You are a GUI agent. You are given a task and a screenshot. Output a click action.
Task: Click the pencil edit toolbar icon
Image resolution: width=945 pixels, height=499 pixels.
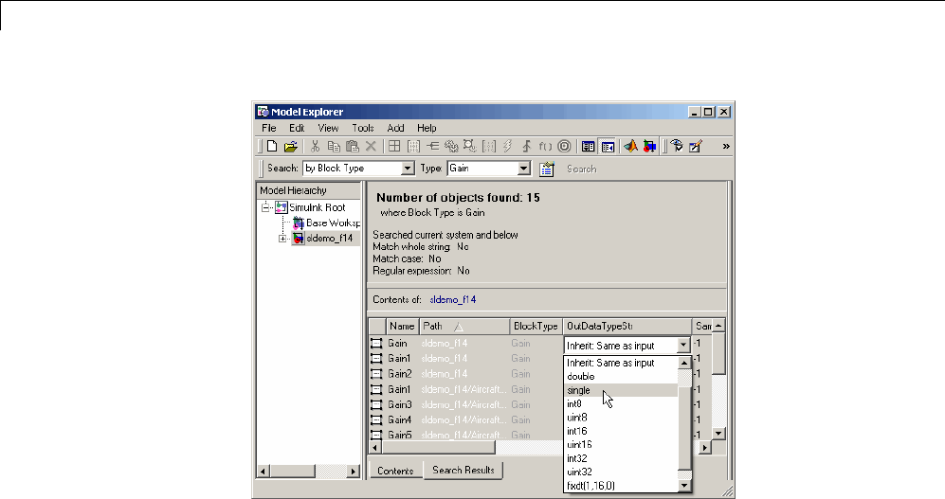pos(696,146)
